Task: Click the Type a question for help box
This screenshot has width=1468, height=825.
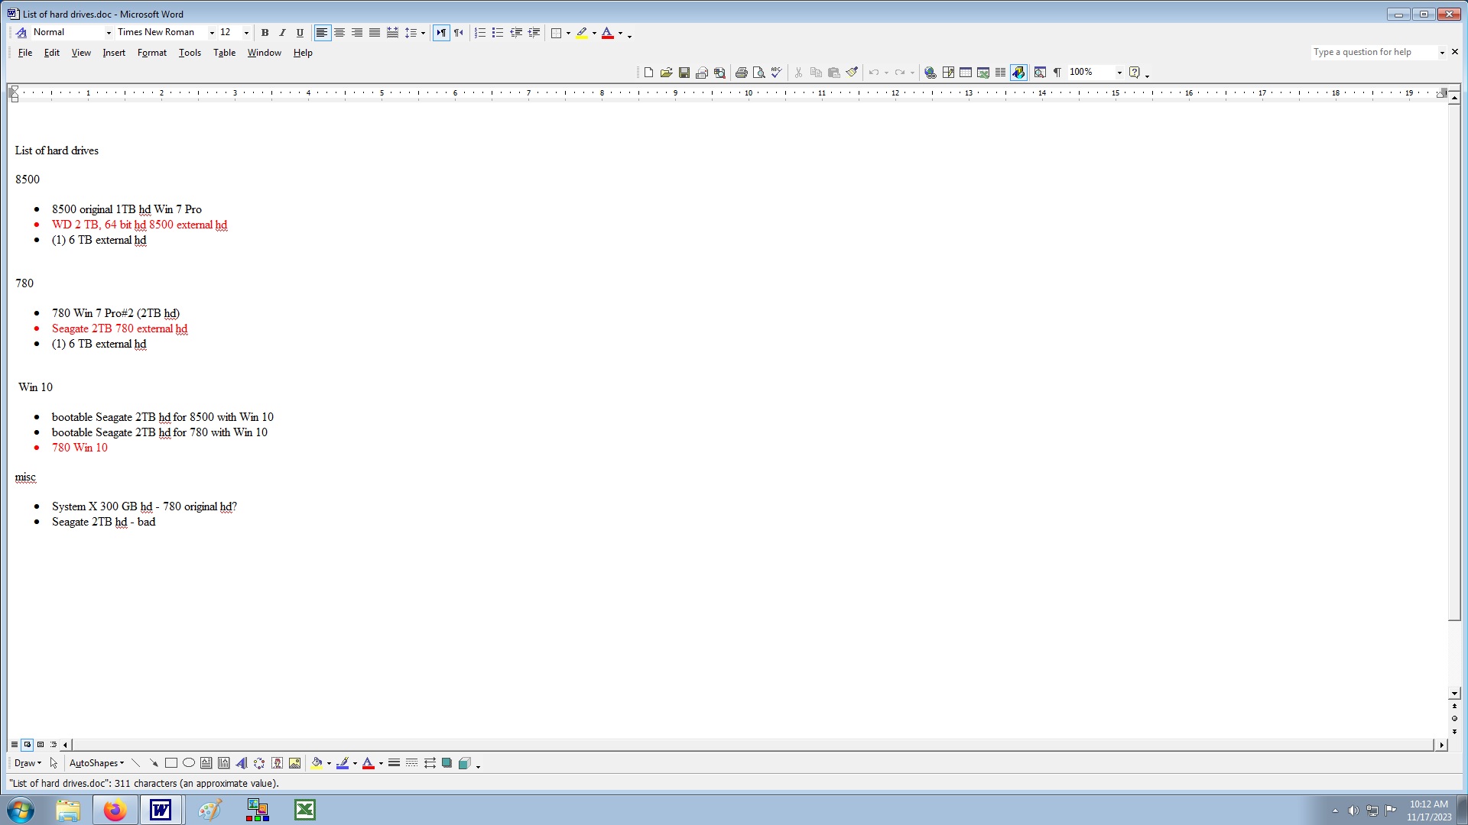Action: [1374, 52]
